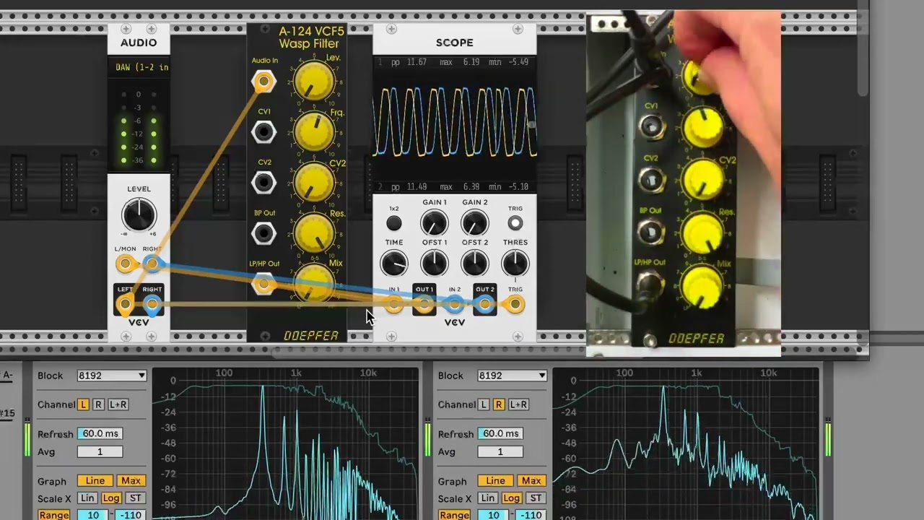Screen dimensions: 924x520
Task: Open Block size dropdown in right Spectrum
Action: pos(512,376)
